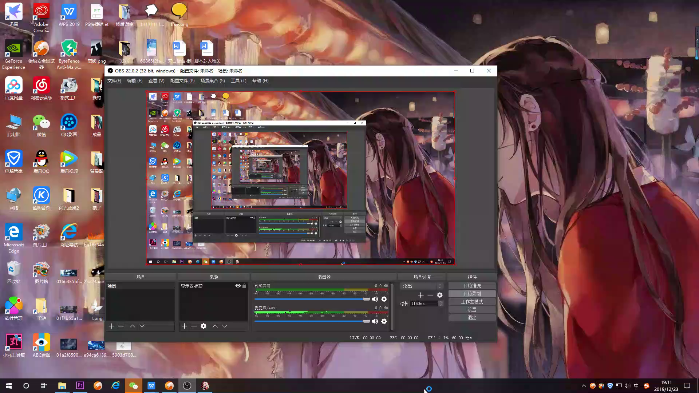
Task: Click add scene (+) in 场景 panel
Action: click(x=111, y=326)
